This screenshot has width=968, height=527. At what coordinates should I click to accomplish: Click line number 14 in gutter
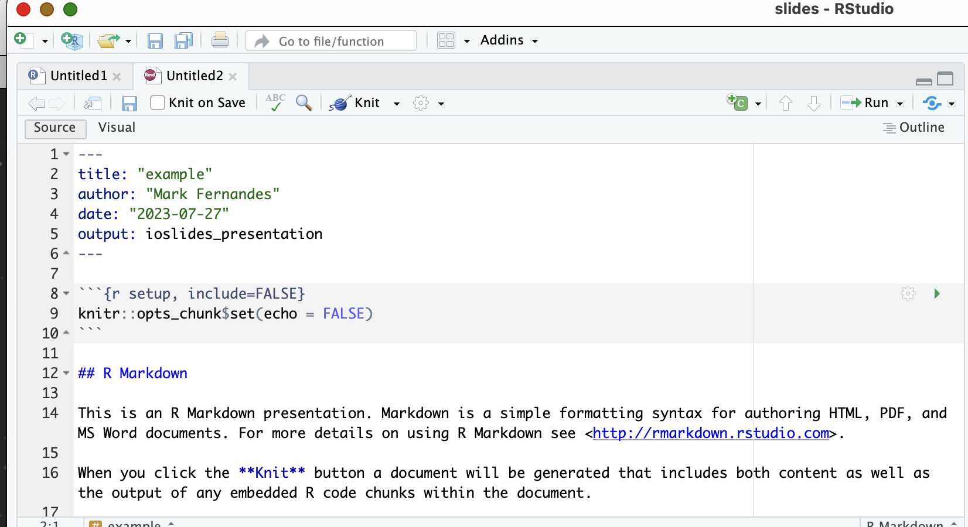pyautogui.click(x=50, y=413)
